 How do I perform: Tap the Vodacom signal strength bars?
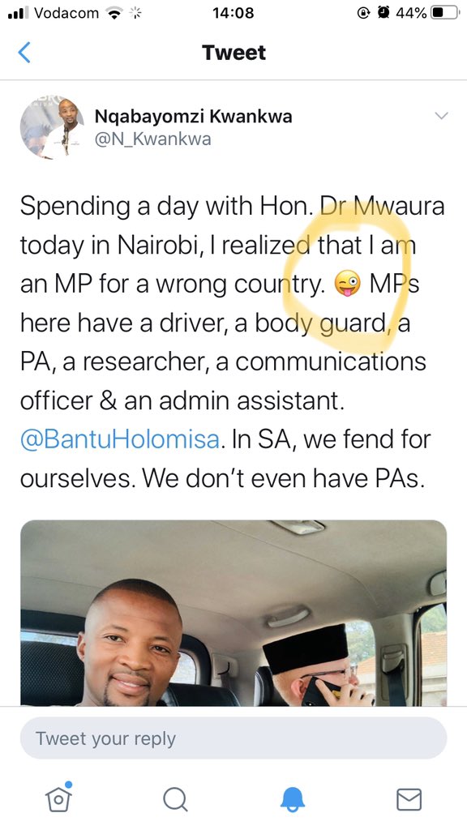tap(19, 14)
